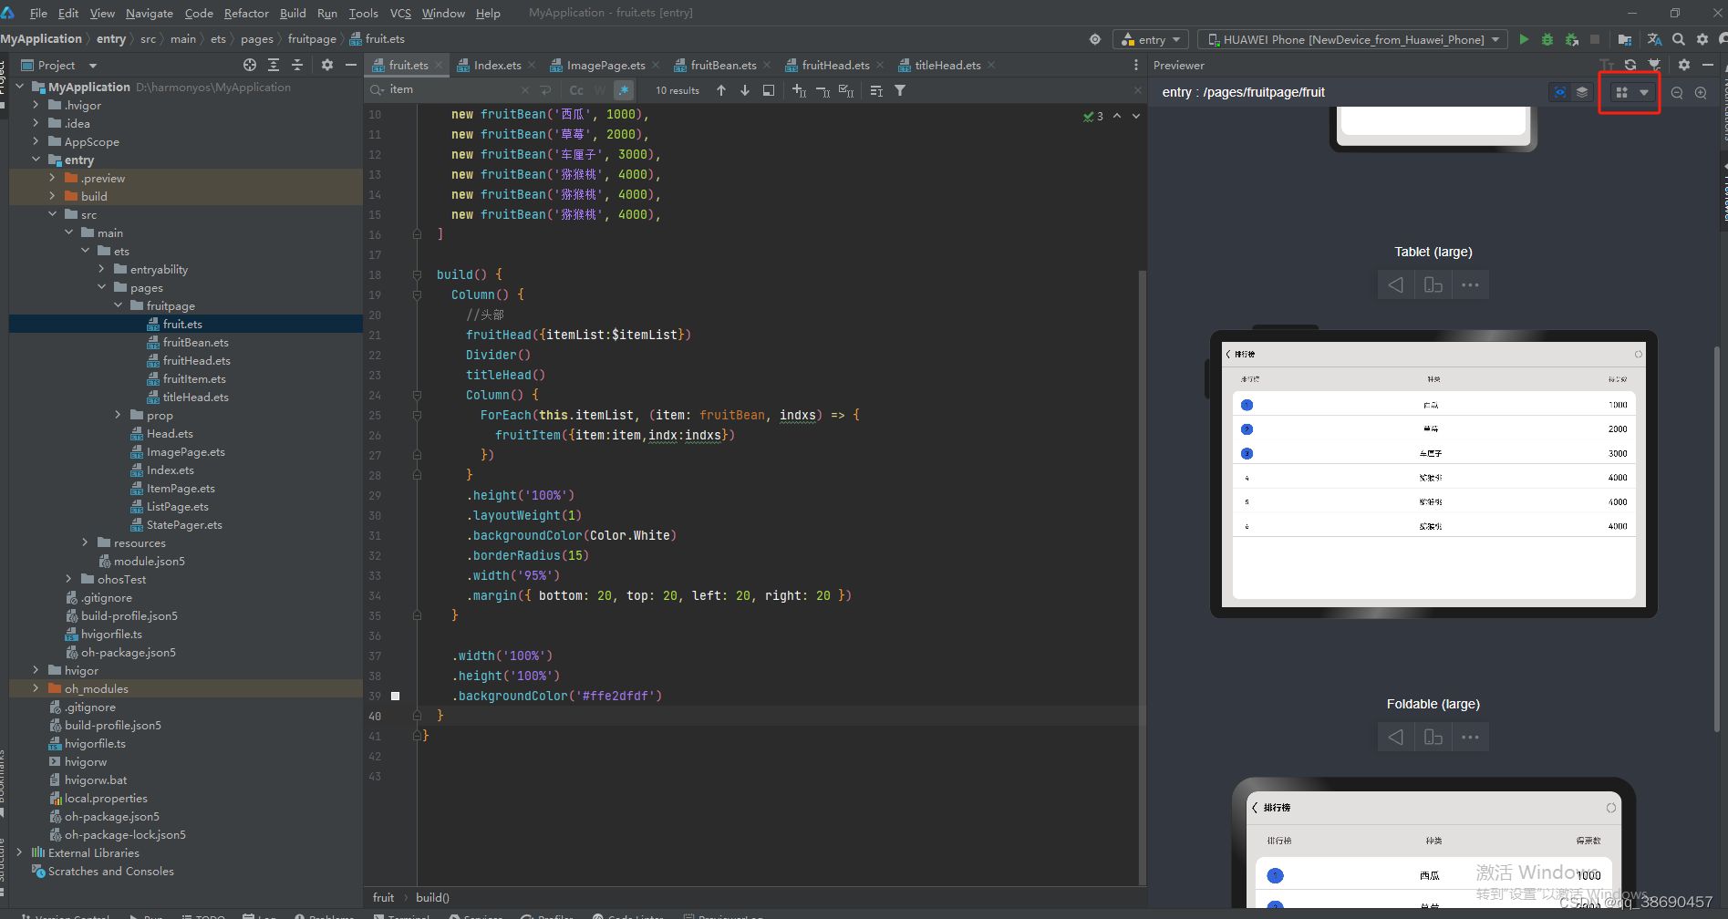Click the search filter funnel icon
Image resolution: width=1728 pixels, height=919 pixels.
coord(900,90)
